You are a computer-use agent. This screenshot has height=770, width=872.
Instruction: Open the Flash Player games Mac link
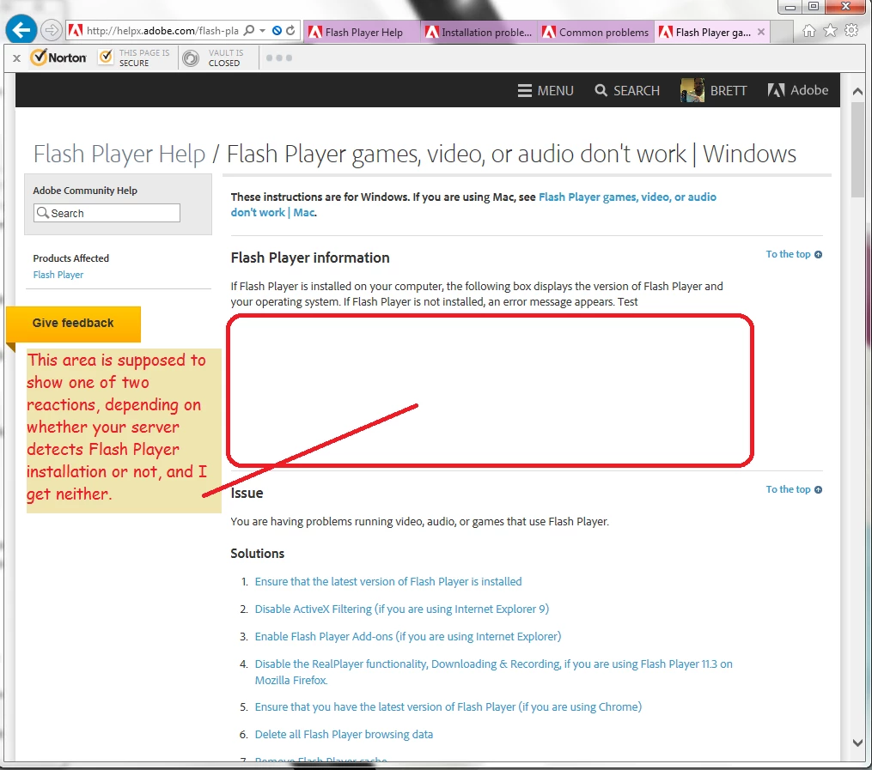point(473,204)
